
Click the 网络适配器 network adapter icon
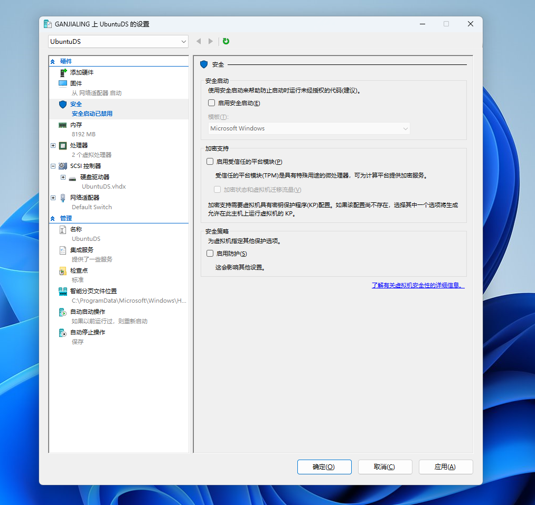pyautogui.click(x=63, y=198)
